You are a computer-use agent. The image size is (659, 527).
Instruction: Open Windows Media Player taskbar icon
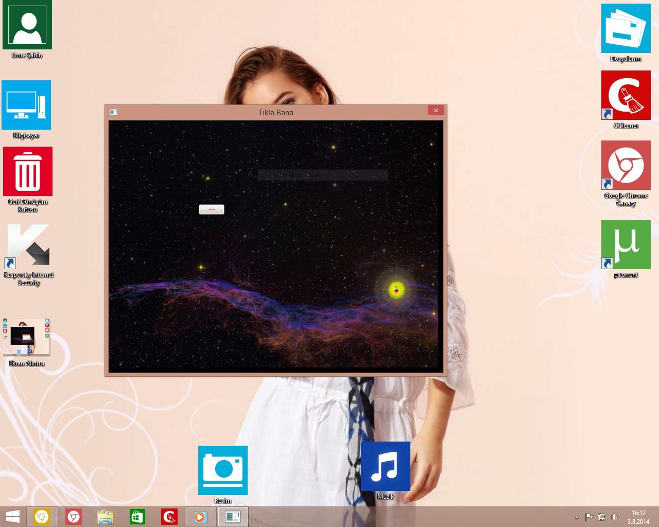201,517
